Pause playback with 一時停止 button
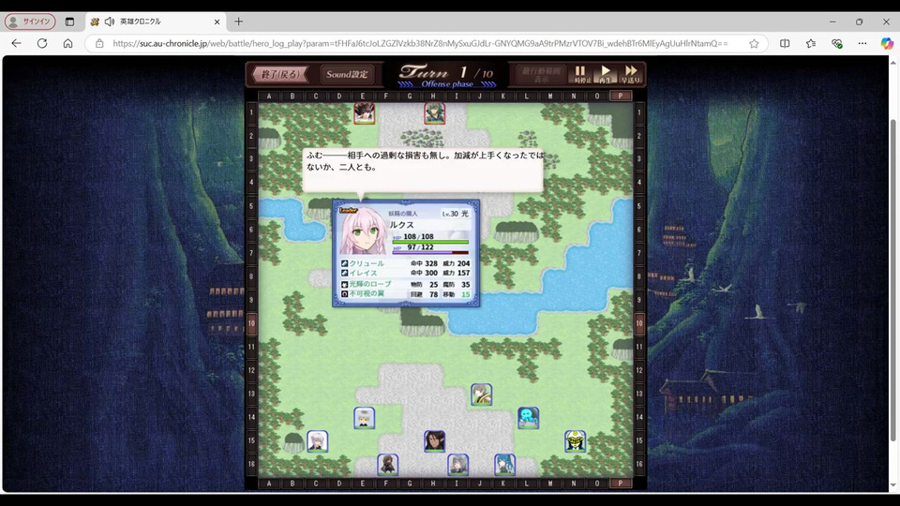This screenshot has height=506, width=900. tap(579, 74)
